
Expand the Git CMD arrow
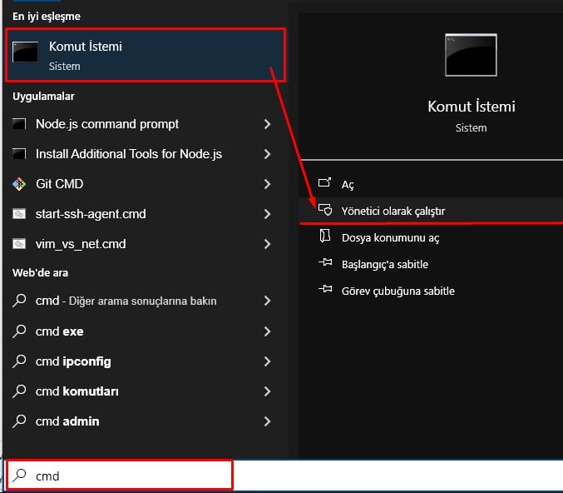point(267,184)
